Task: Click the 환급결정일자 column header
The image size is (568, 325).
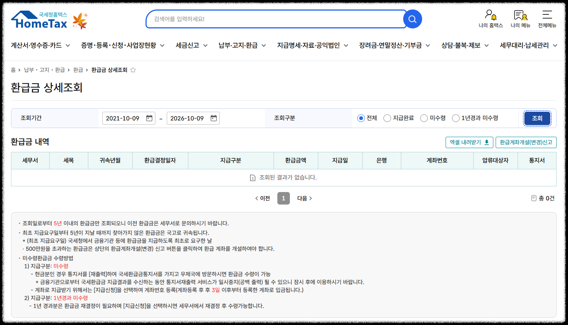Action: [160, 161]
